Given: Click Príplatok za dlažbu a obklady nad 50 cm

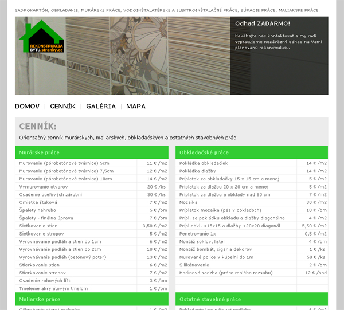Looking at the screenshot, I should pos(252,195).
